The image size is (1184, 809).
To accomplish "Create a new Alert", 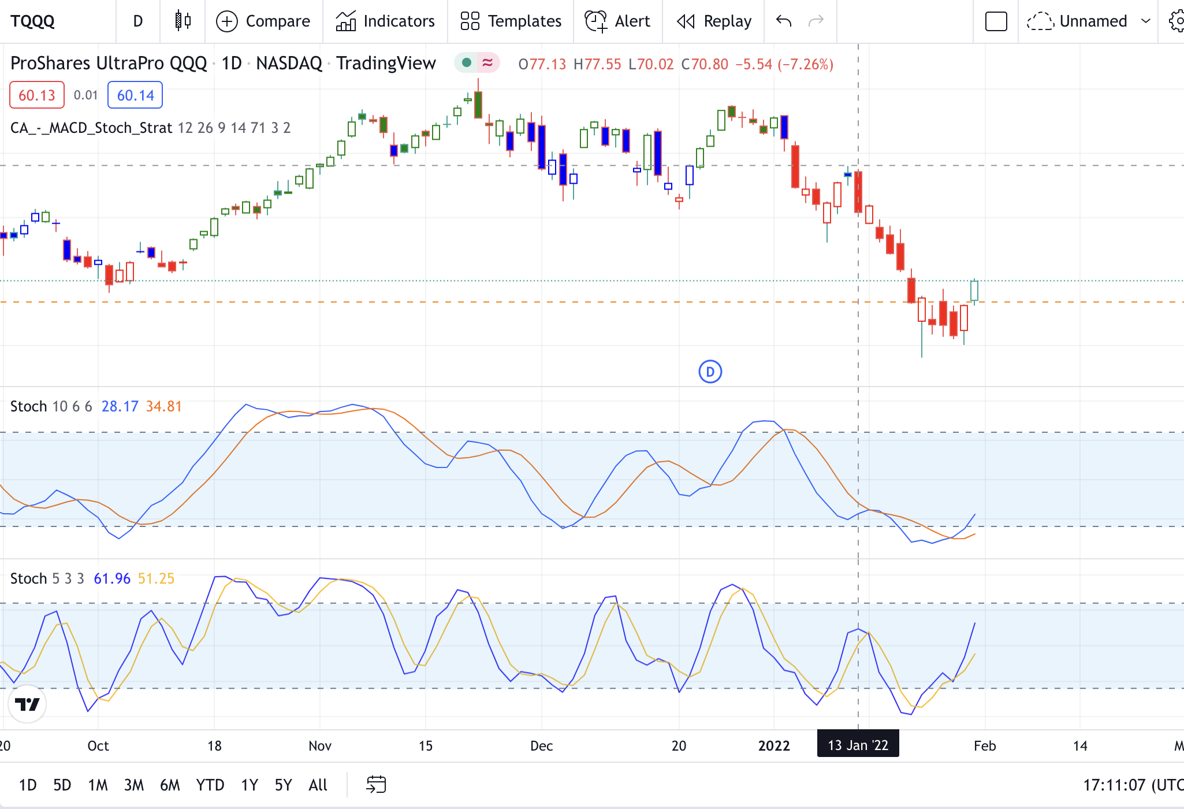I will pyautogui.click(x=617, y=21).
